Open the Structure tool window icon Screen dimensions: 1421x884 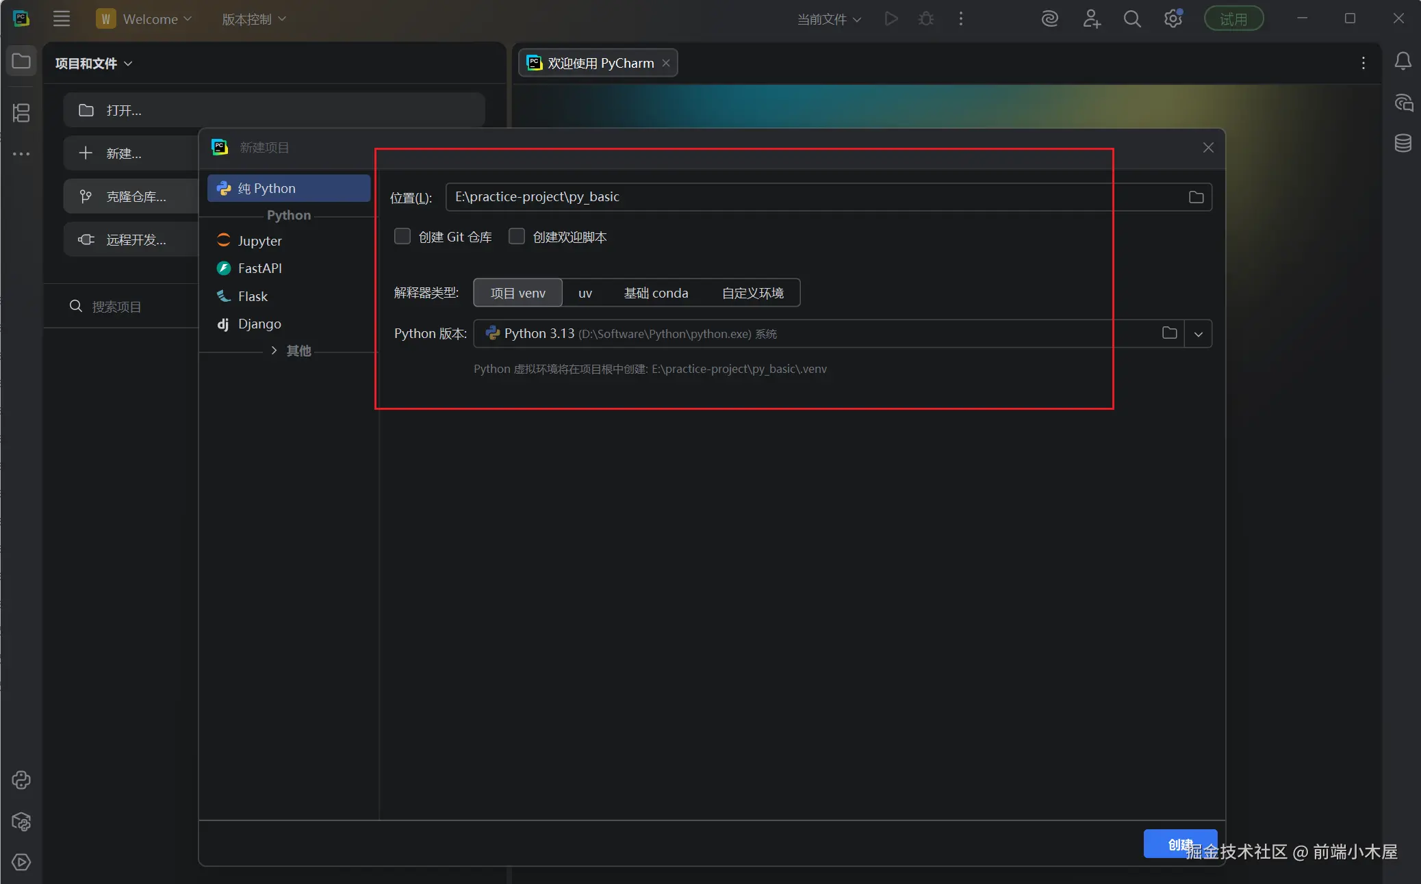coord(21,113)
